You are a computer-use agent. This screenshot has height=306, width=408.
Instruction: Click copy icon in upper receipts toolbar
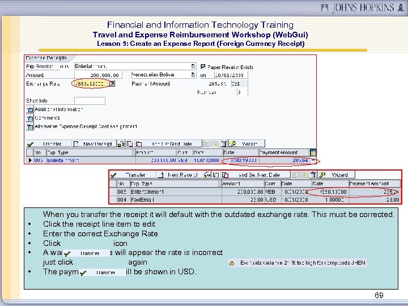click(130, 143)
